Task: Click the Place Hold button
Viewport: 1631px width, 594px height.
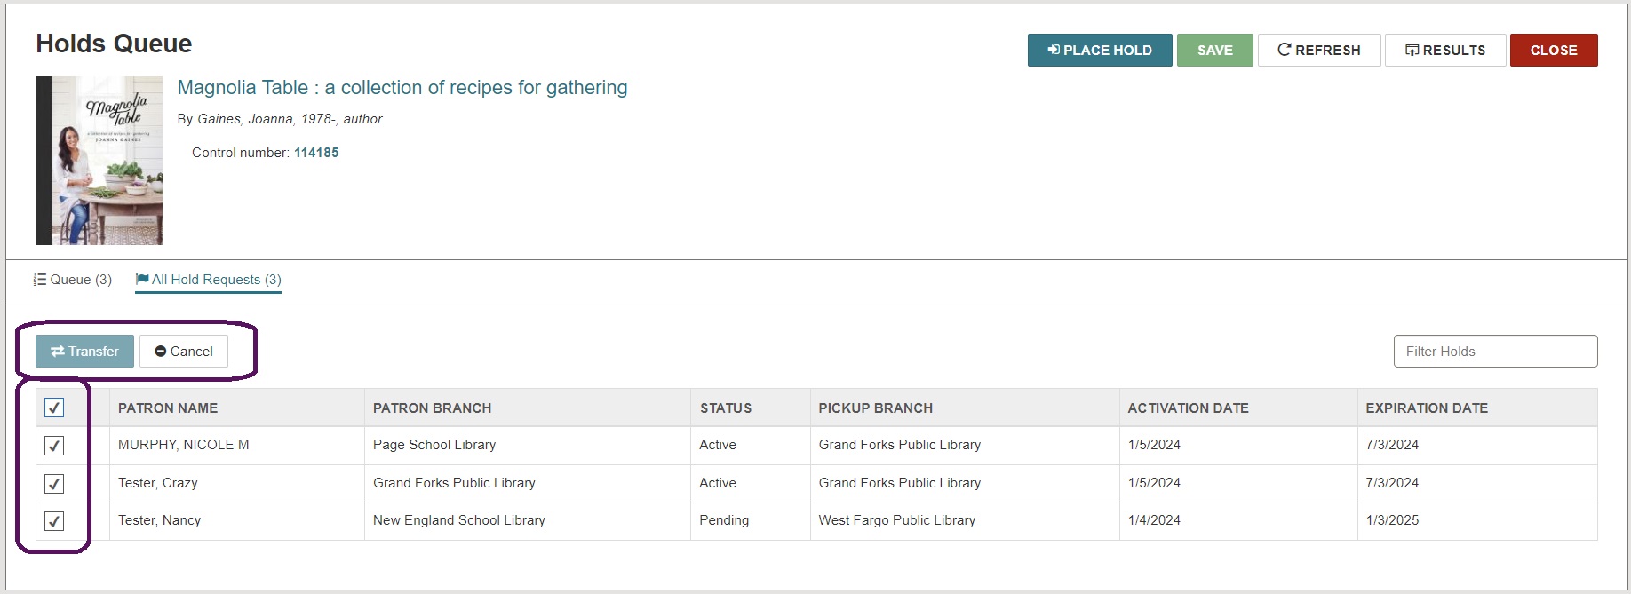Action: click(1099, 51)
